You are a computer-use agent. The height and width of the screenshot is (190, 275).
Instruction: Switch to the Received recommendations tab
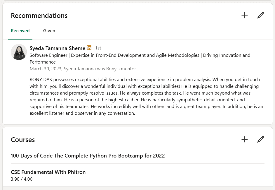click(20, 31)
